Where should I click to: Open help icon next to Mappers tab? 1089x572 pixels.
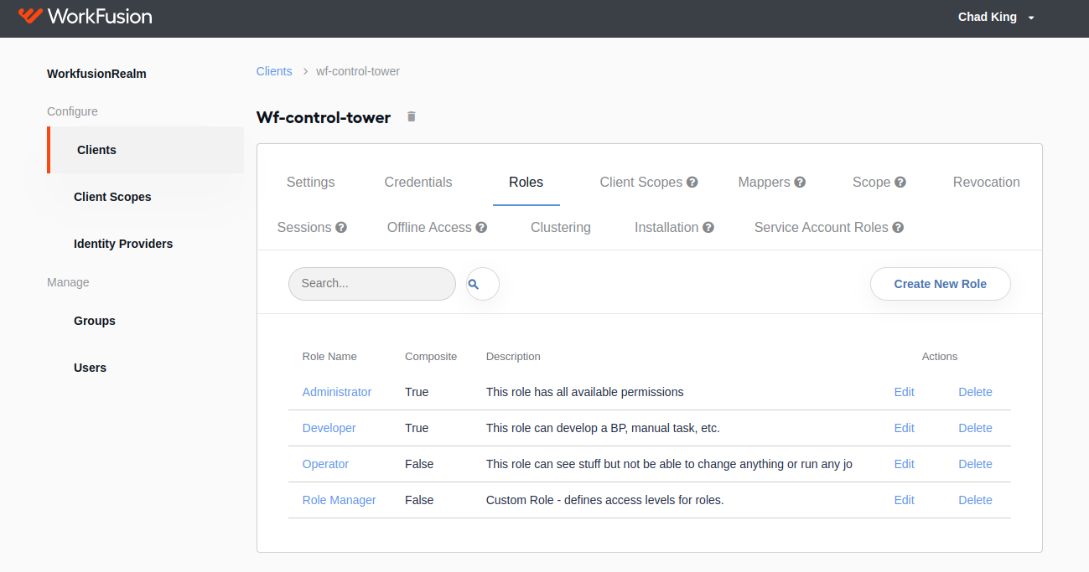[800, 182]
